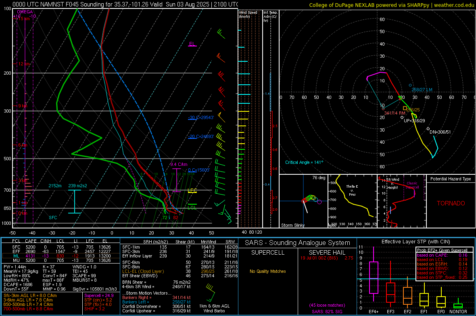
Task: Click the Bunkers Left storm motion line
Action: coord(157,302)
